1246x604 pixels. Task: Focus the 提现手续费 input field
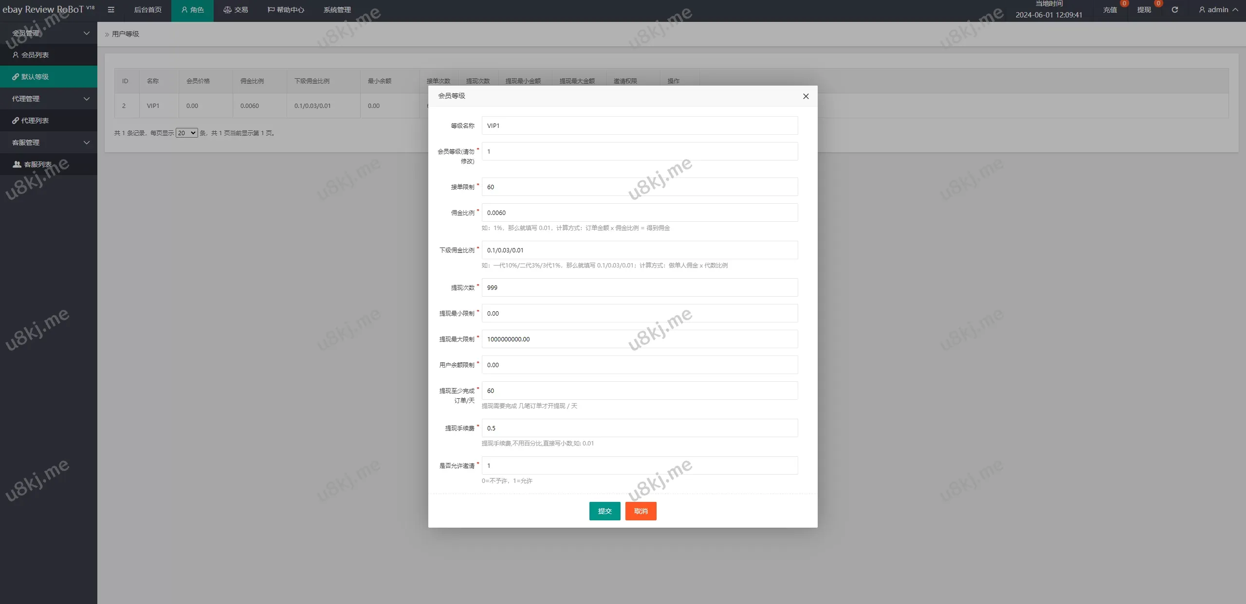[x=640, y=428]
